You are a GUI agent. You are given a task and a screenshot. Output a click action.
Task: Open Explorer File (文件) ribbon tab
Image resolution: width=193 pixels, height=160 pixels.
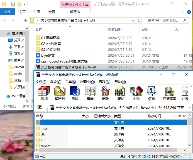tap(8, 12)
